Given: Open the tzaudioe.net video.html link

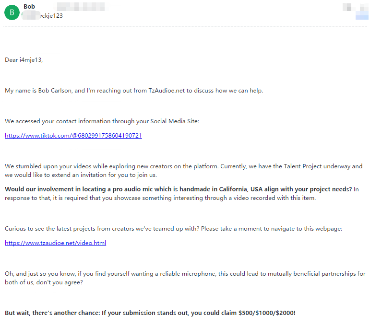Looking at the screenshot, I should (x=56, y=243).
